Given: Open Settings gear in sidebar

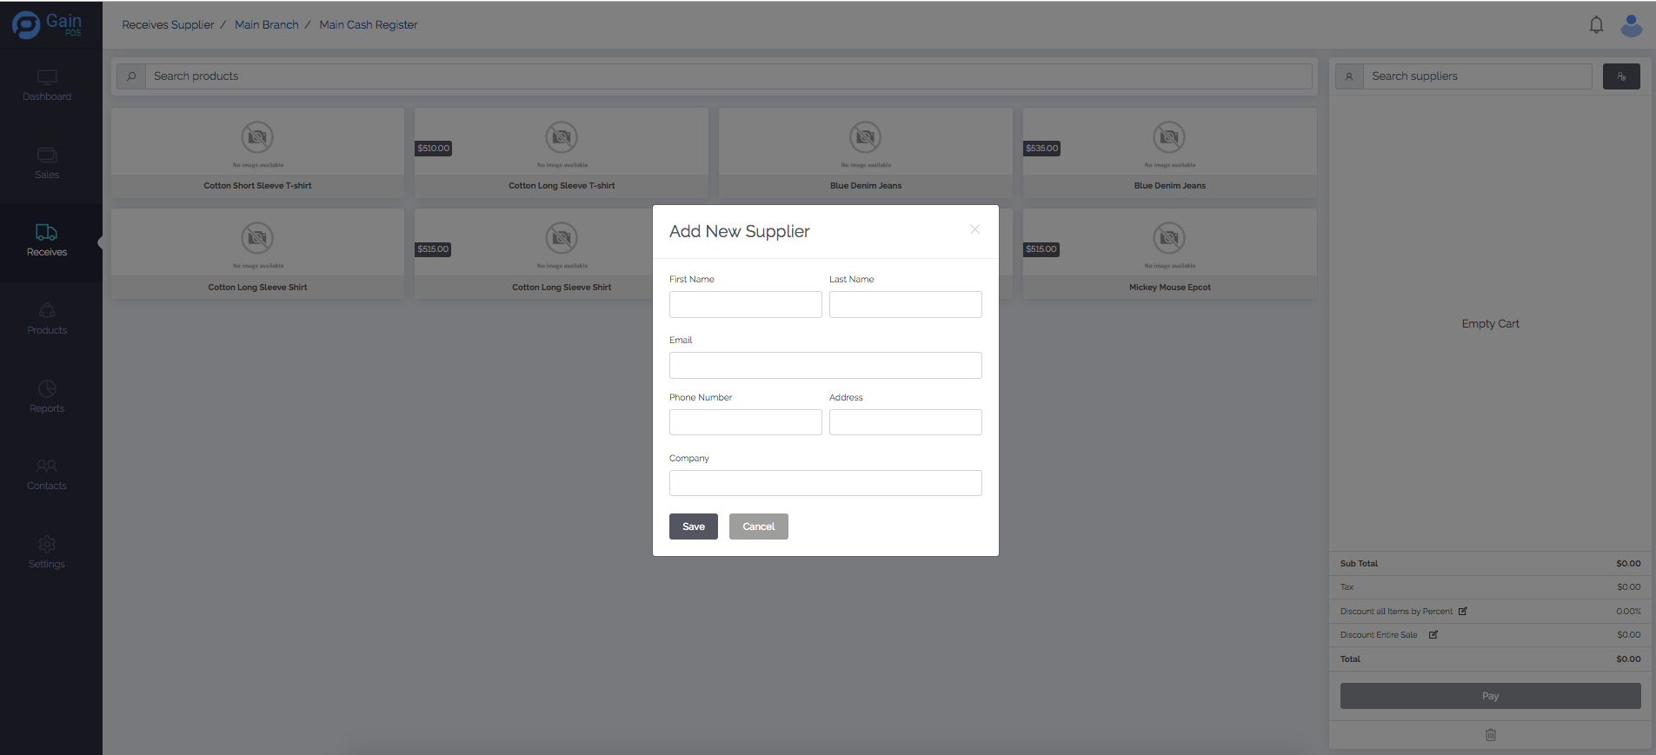Looking at the screenshot, I should point(47,545).
